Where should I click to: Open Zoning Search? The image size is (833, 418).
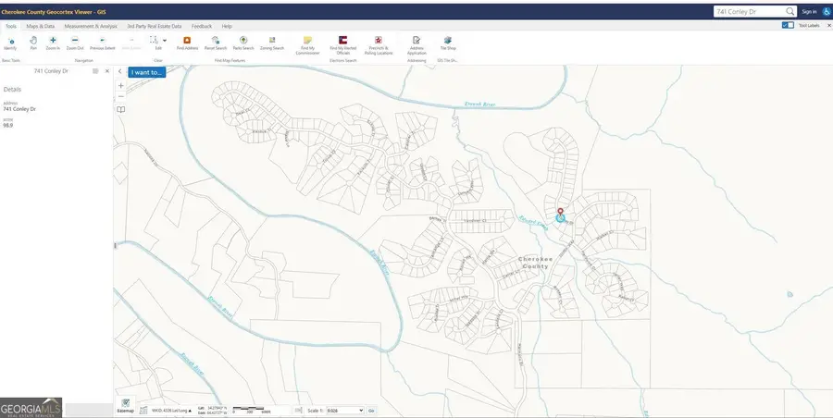(272, 43)
